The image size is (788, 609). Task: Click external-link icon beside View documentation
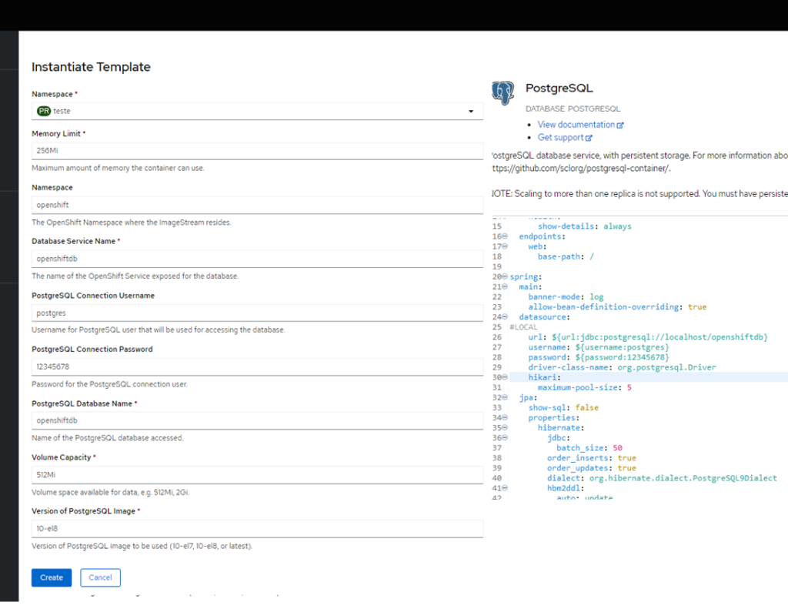pyautogui.click(x=620, y=125)
